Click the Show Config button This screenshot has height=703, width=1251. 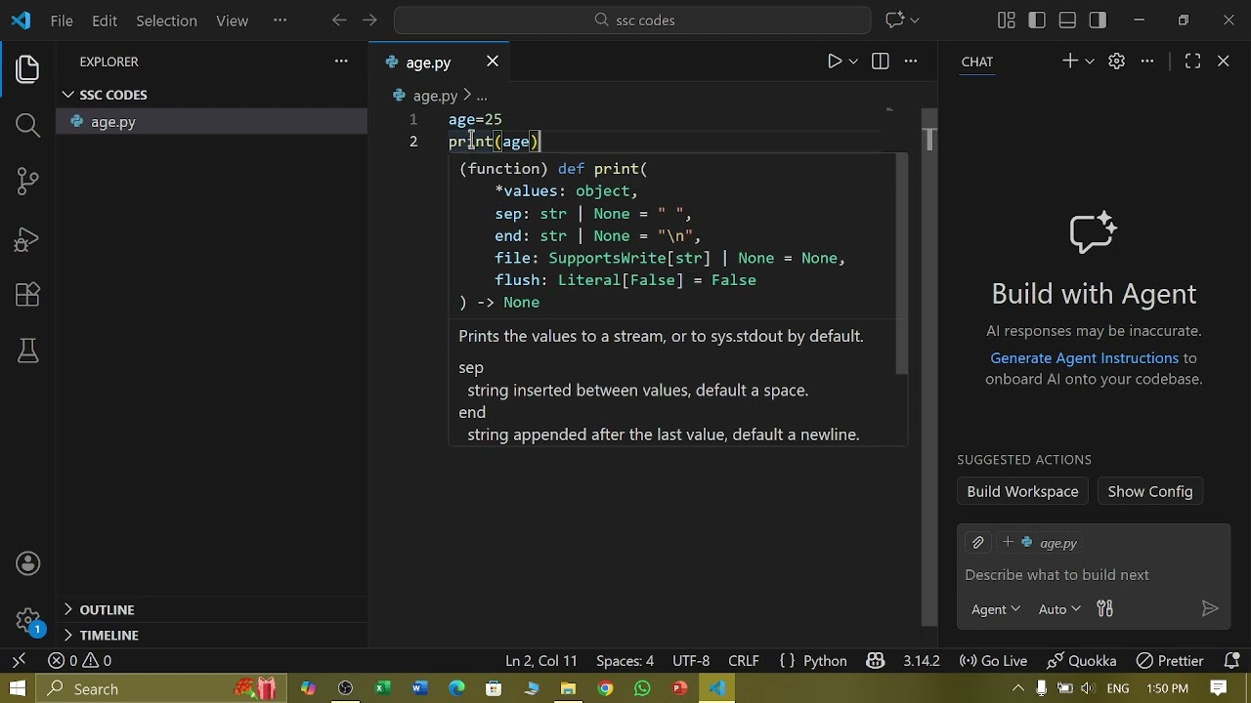pyautogui.click(x=1149, y=491)
